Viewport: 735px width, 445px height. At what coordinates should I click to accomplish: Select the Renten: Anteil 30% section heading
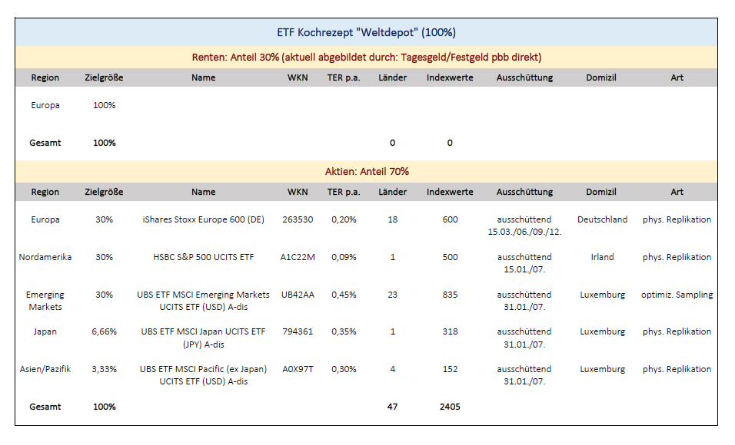point(366,57)
